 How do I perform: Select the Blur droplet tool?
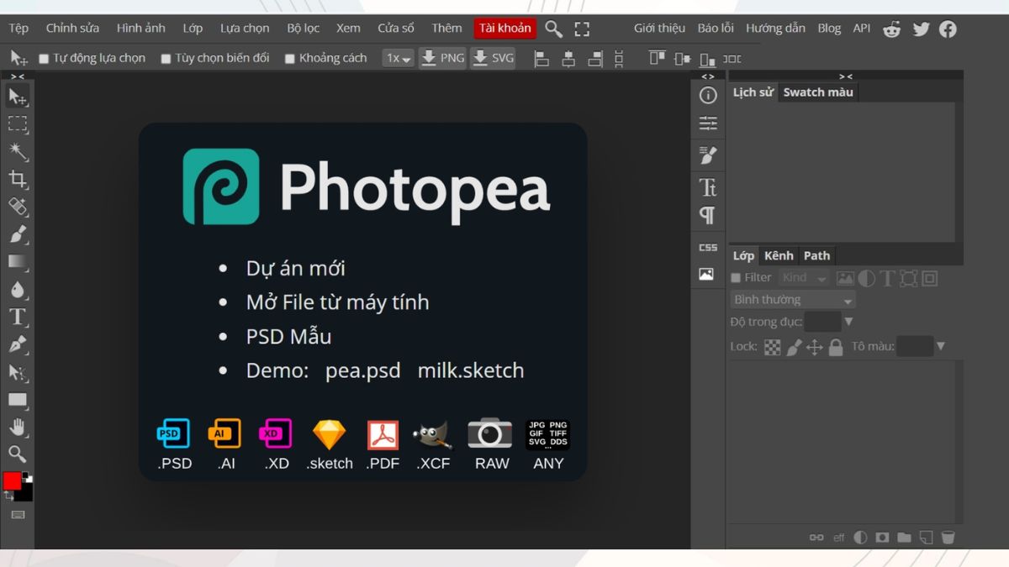[18, 289]
